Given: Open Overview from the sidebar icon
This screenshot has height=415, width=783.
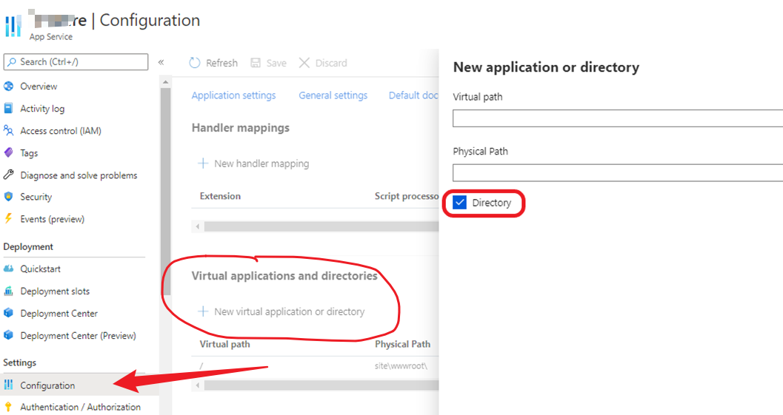Looking at the screenshot, I should (x=9, y=87).
